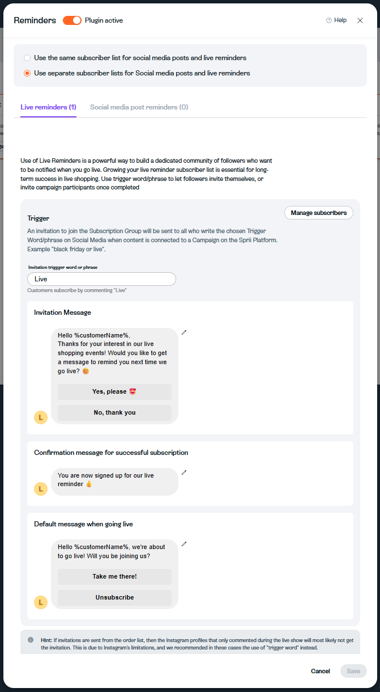Click the Unsubscribe message button
Image resolution: width=380 pixels, height=692 pixels.
114,597
